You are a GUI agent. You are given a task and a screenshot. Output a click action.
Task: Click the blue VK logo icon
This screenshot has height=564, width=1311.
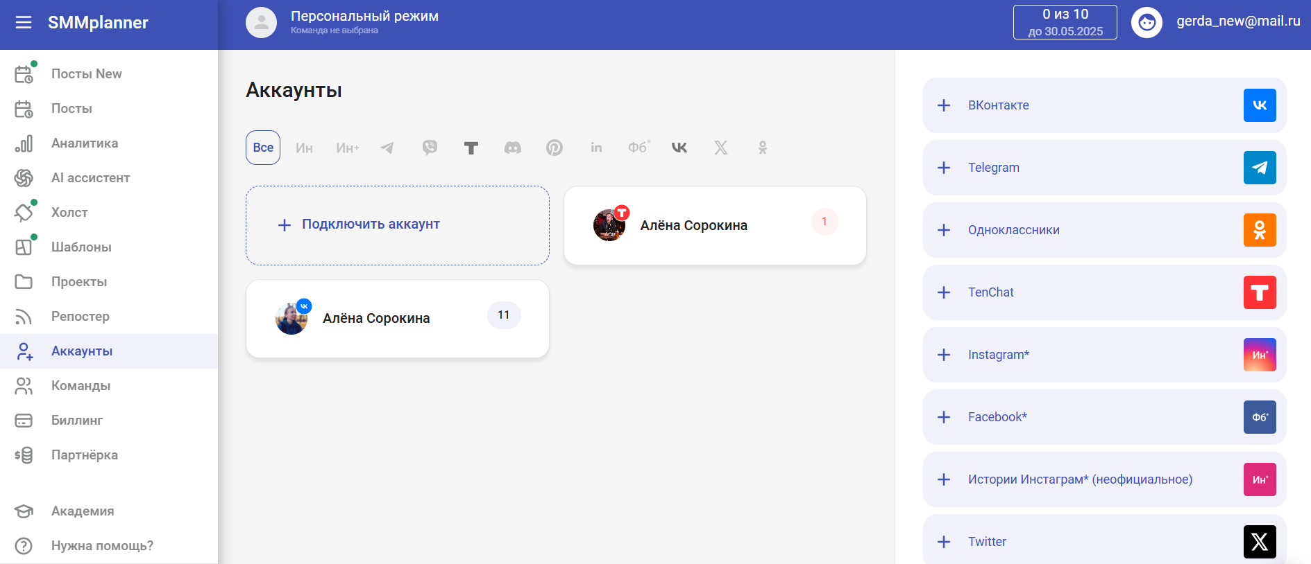(x=1260, y=105)
